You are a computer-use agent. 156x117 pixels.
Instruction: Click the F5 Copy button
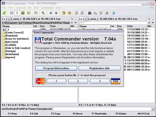[56, 114]
